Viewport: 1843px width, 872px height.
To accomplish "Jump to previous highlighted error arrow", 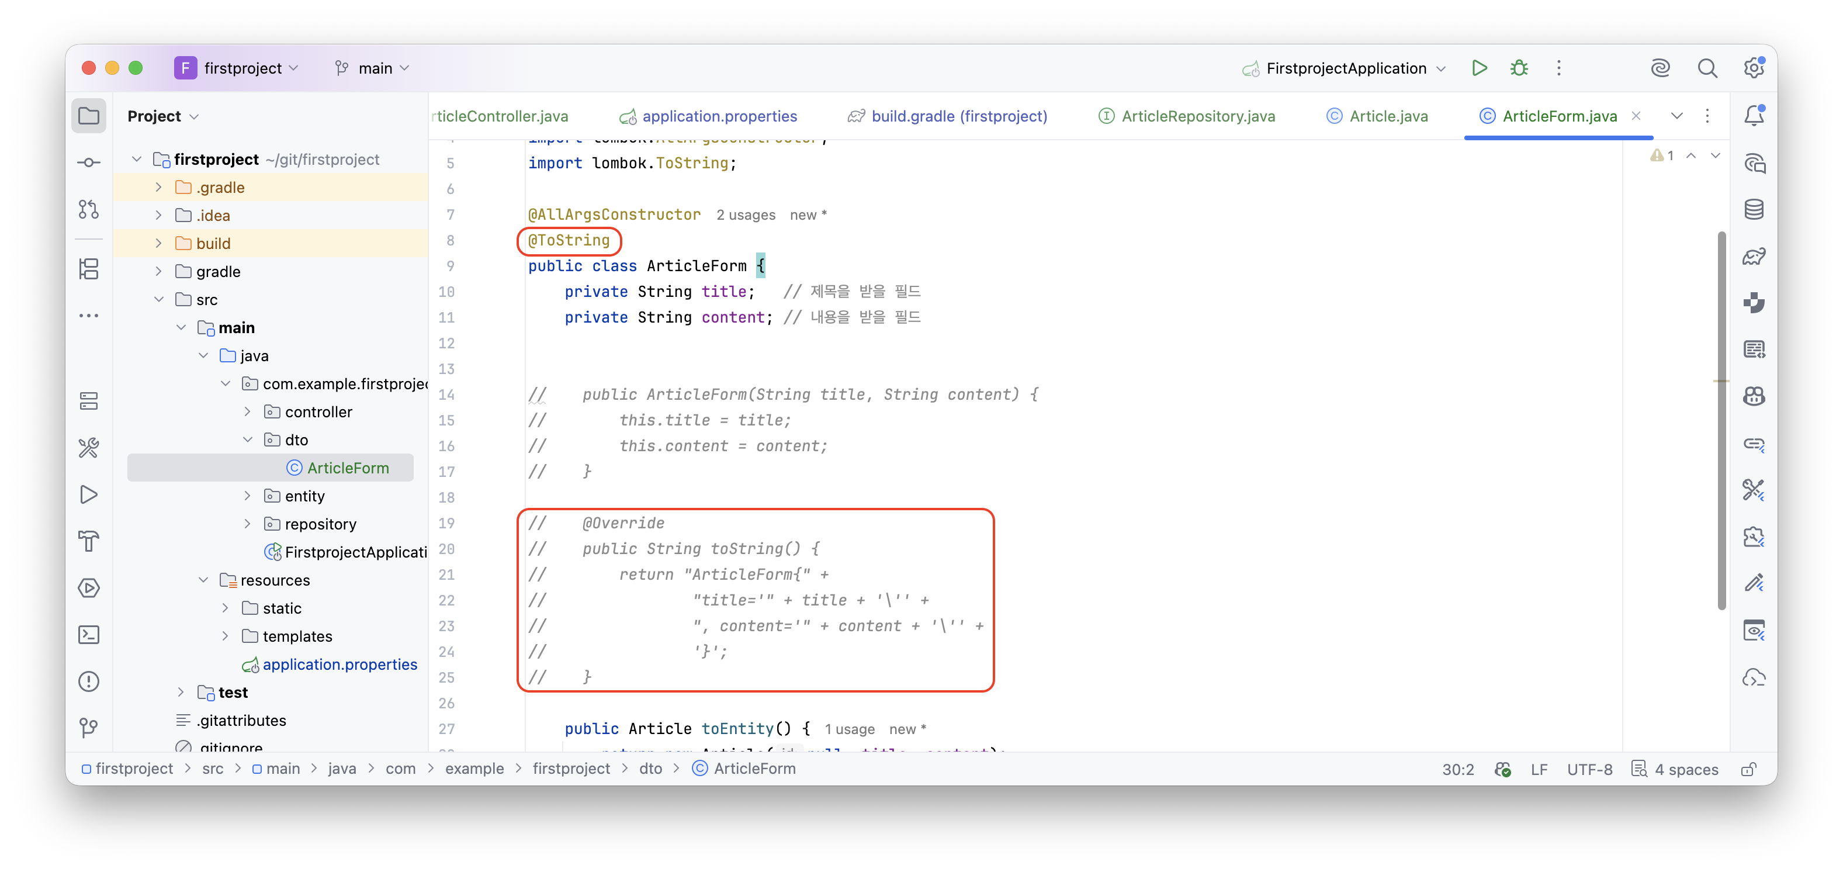I will pos(1691,155).
